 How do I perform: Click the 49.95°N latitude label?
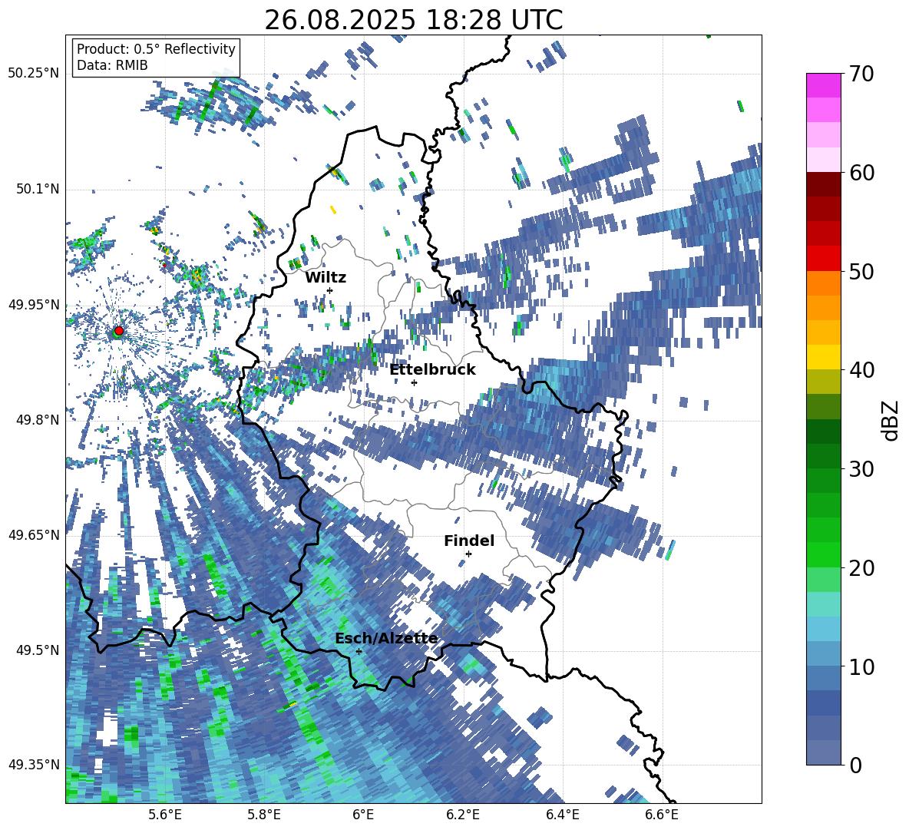pos(34,305)
